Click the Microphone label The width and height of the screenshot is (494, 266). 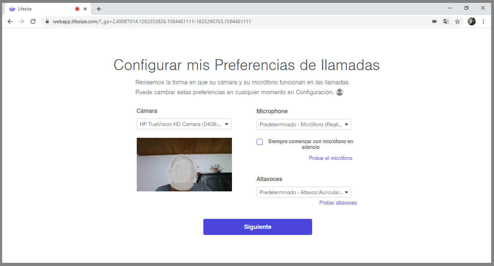[x=272, y=111]
